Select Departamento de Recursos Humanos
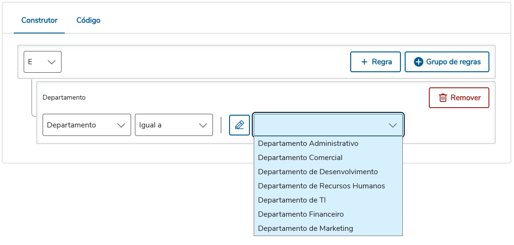 [321, 186]
